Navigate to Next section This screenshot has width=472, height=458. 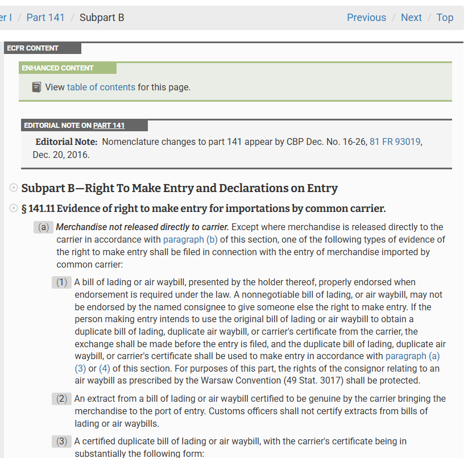click(411, 18)
